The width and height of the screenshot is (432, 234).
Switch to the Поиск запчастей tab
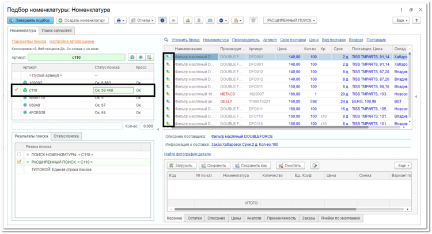click(x=56, y=31)
